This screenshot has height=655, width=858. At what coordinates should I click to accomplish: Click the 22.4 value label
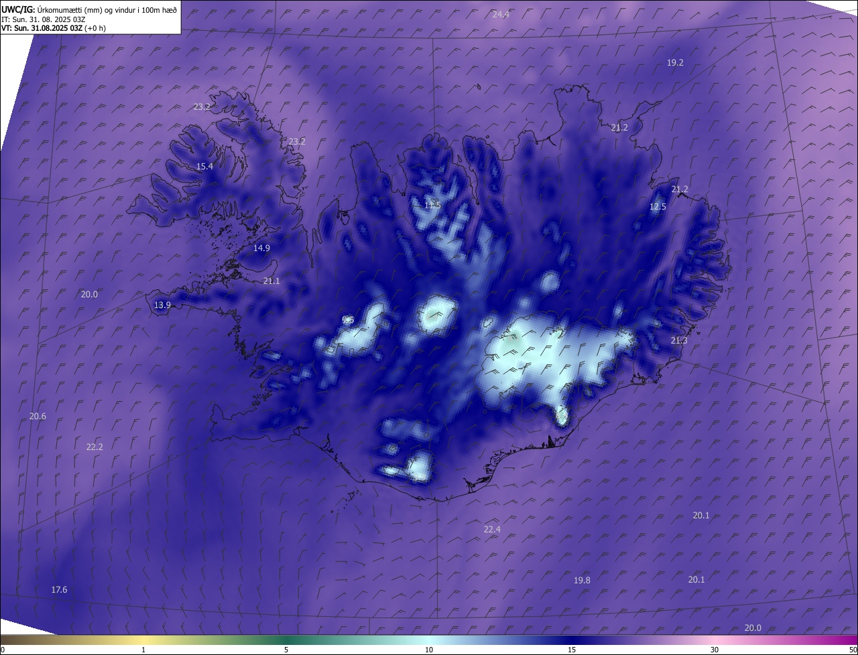coord(492,529)
